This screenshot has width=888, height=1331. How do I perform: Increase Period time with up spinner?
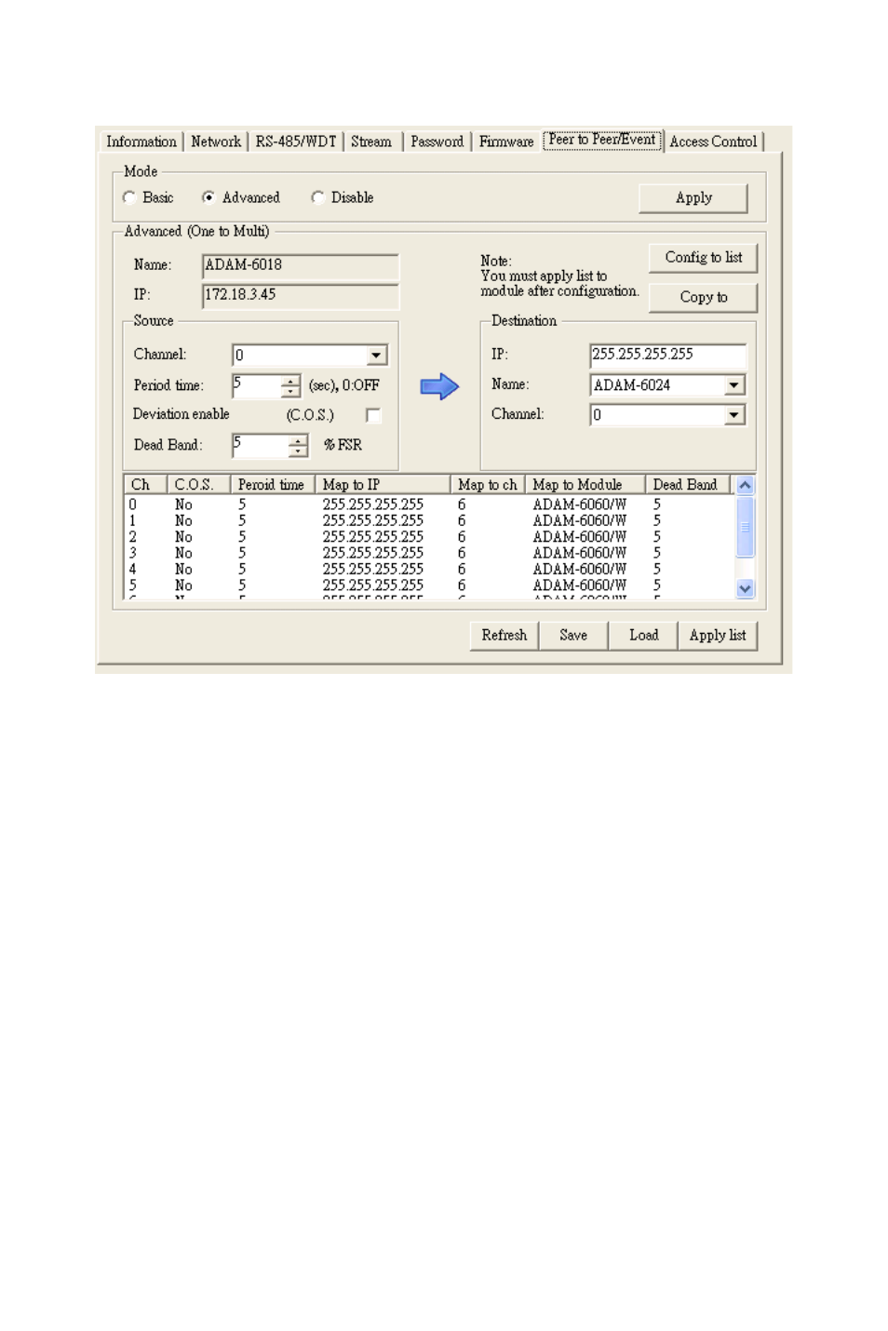(x=290, y=380)
